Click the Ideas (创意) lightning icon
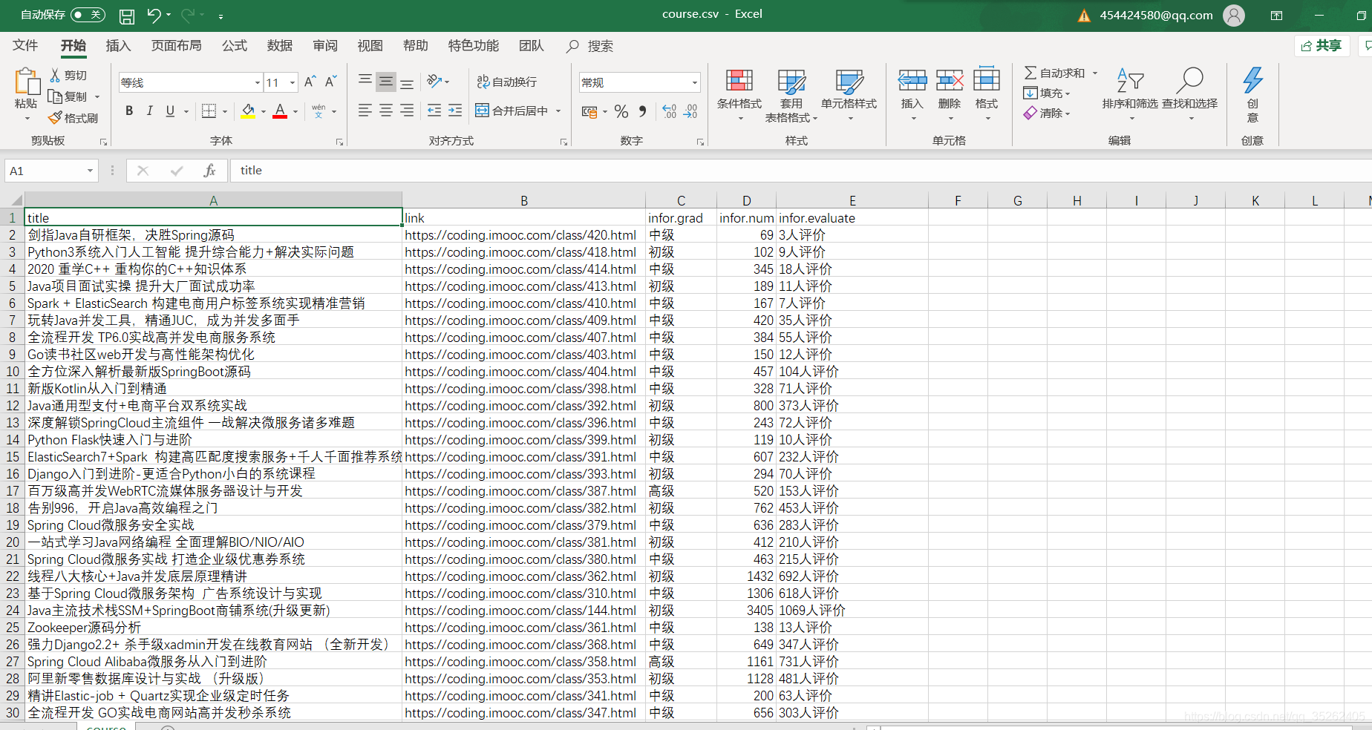Viewport: 1372px width, 730px height. click(1252, 80)
